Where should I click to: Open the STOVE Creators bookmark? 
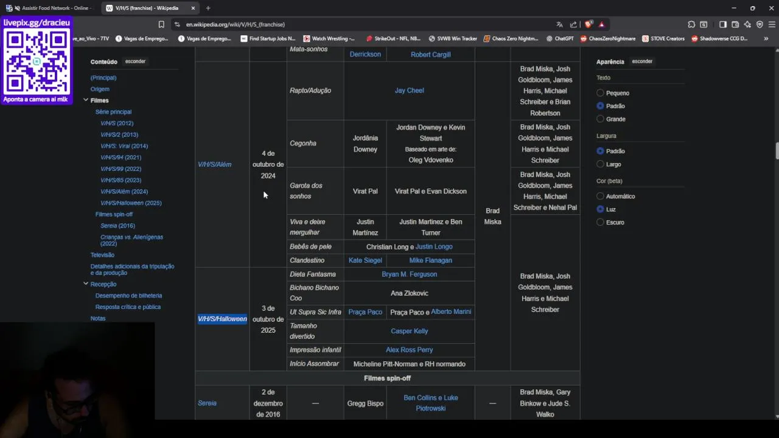663,38
